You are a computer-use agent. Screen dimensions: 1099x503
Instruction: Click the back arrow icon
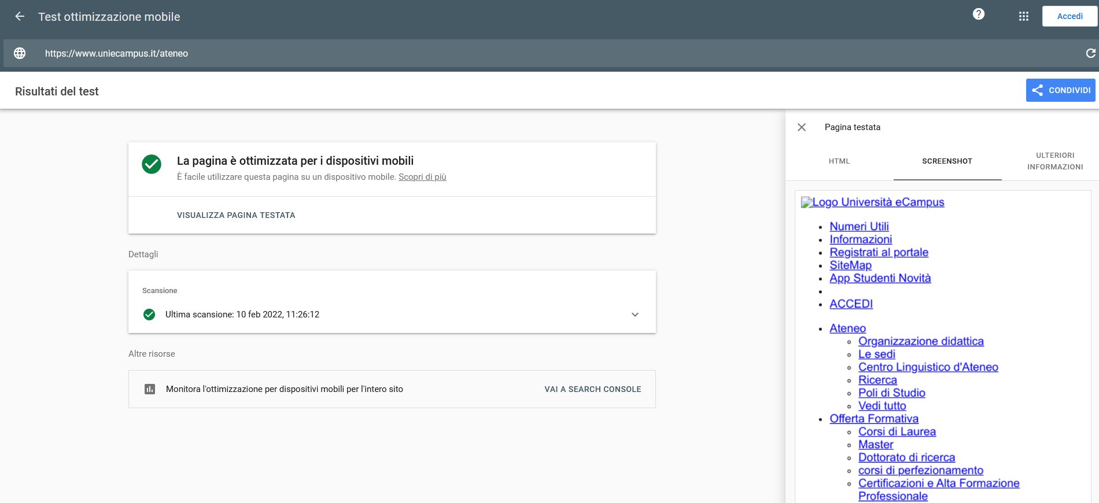(x=20, y=17)
